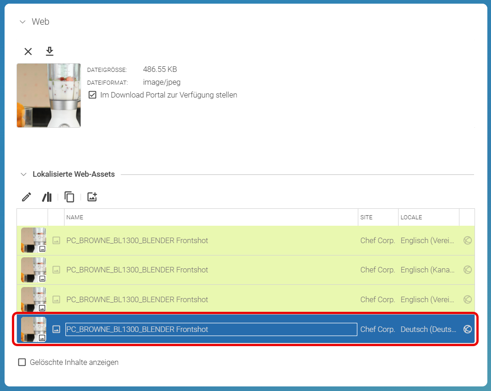Sort by the SITE column header
The image size is (491, 391).
[x=367, y=217]
